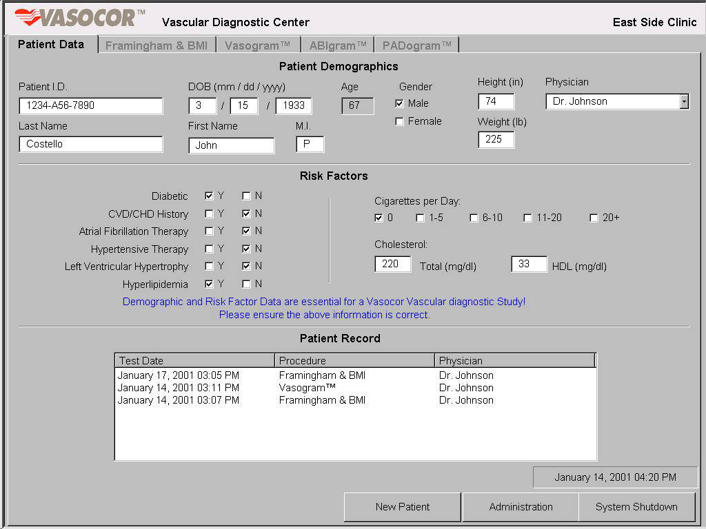Toggle Hyperlipidemia Y checkbox
This screenshot has width=706, height=529.
(208, 284)
